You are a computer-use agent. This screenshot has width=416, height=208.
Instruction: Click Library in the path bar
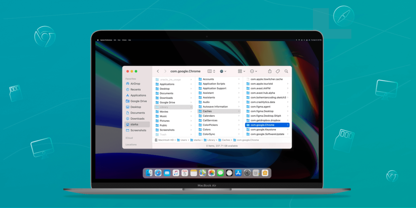tap(209, 140)
